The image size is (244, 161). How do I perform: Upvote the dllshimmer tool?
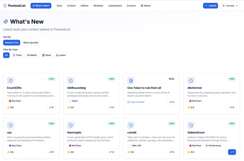click(231, 107)
